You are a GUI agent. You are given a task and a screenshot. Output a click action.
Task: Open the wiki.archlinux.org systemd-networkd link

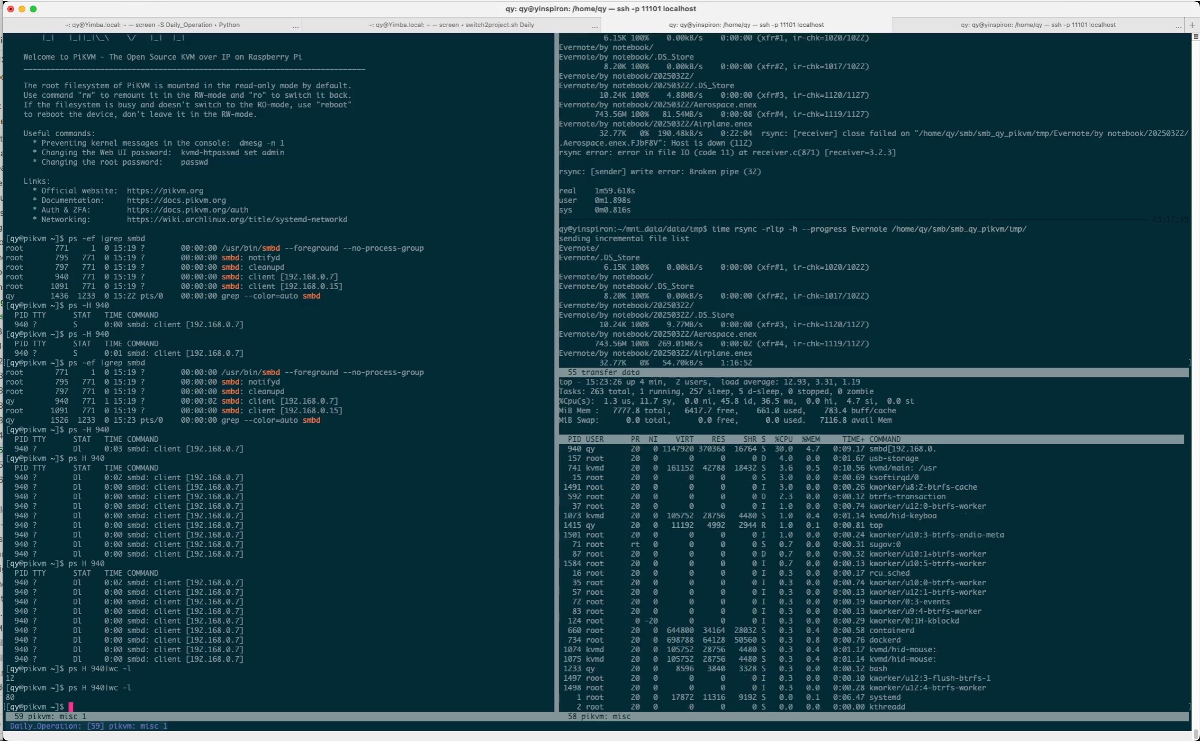coord(237,219)
